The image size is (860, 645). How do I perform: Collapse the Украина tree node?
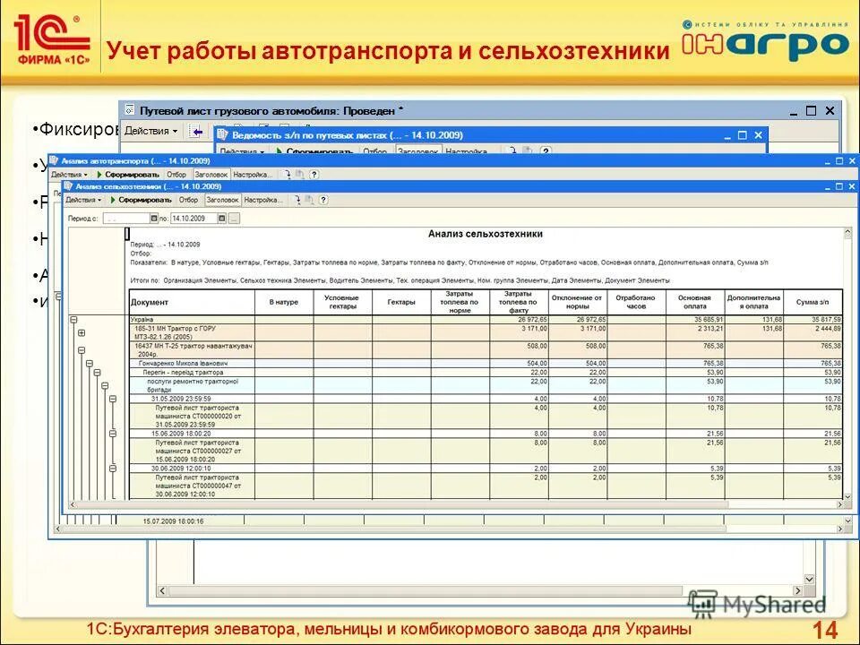(73, 321)
